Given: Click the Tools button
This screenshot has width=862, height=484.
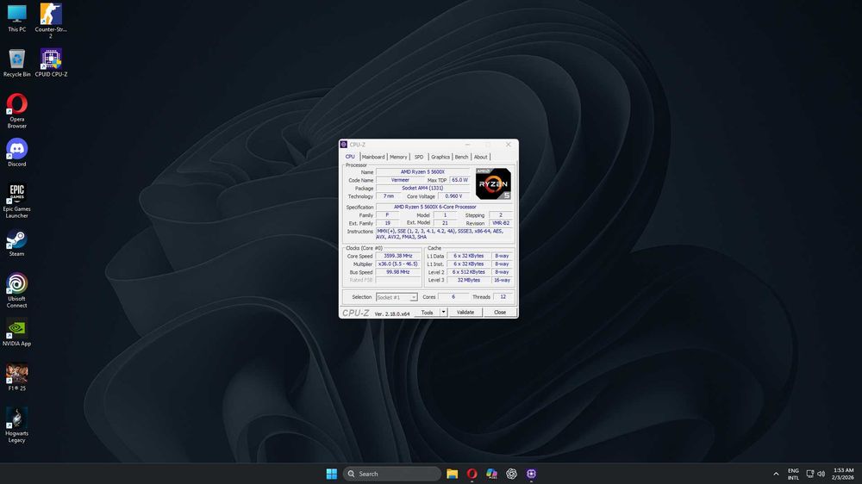Looking at the screenshot, I should coord(428,312).
